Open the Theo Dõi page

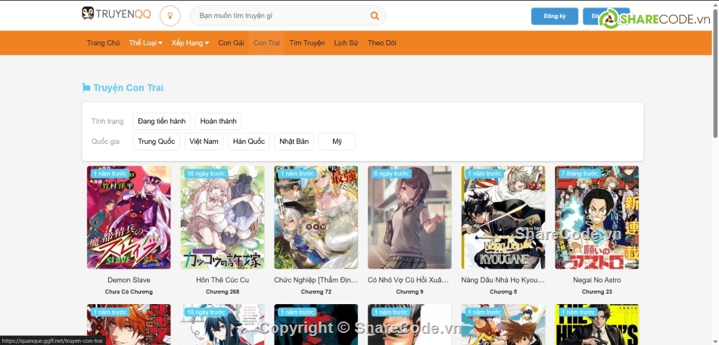(381, 43)
